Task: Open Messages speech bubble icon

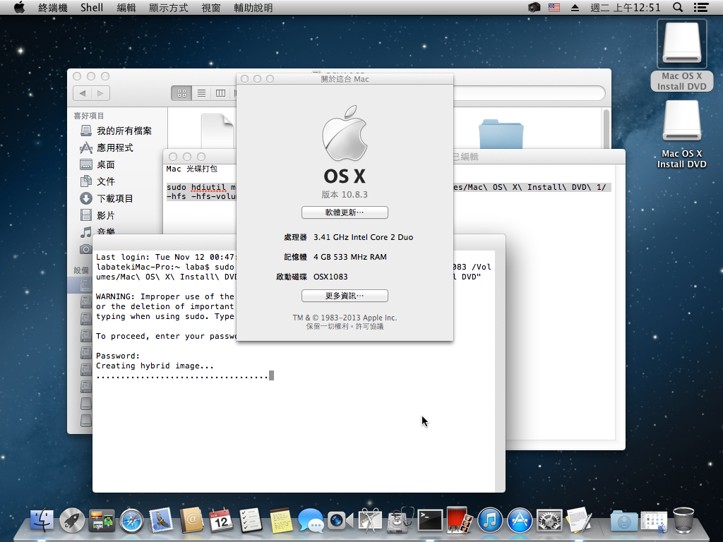Action: (x=311, y=521)
